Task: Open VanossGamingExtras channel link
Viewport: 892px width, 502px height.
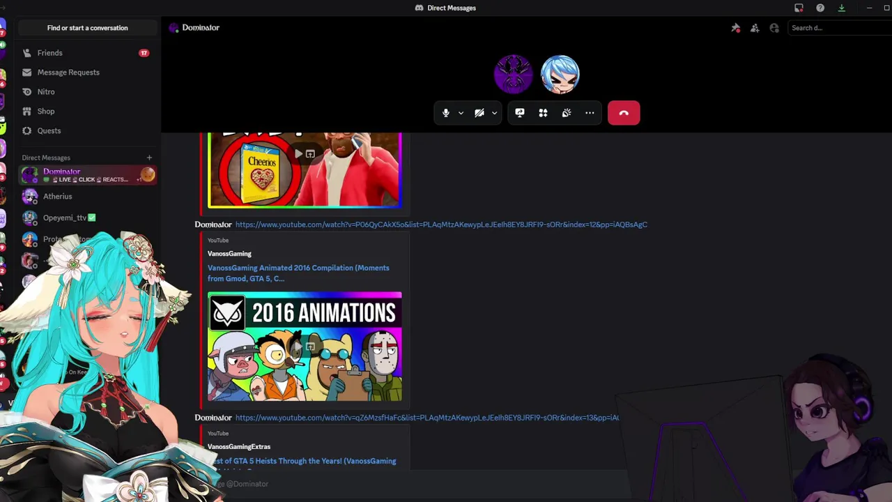Action: tap(239, 447)
